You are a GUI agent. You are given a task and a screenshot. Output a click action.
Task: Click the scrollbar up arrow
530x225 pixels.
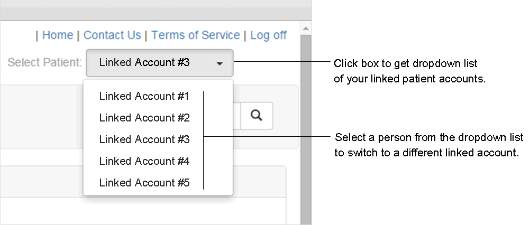coord(306,29)
